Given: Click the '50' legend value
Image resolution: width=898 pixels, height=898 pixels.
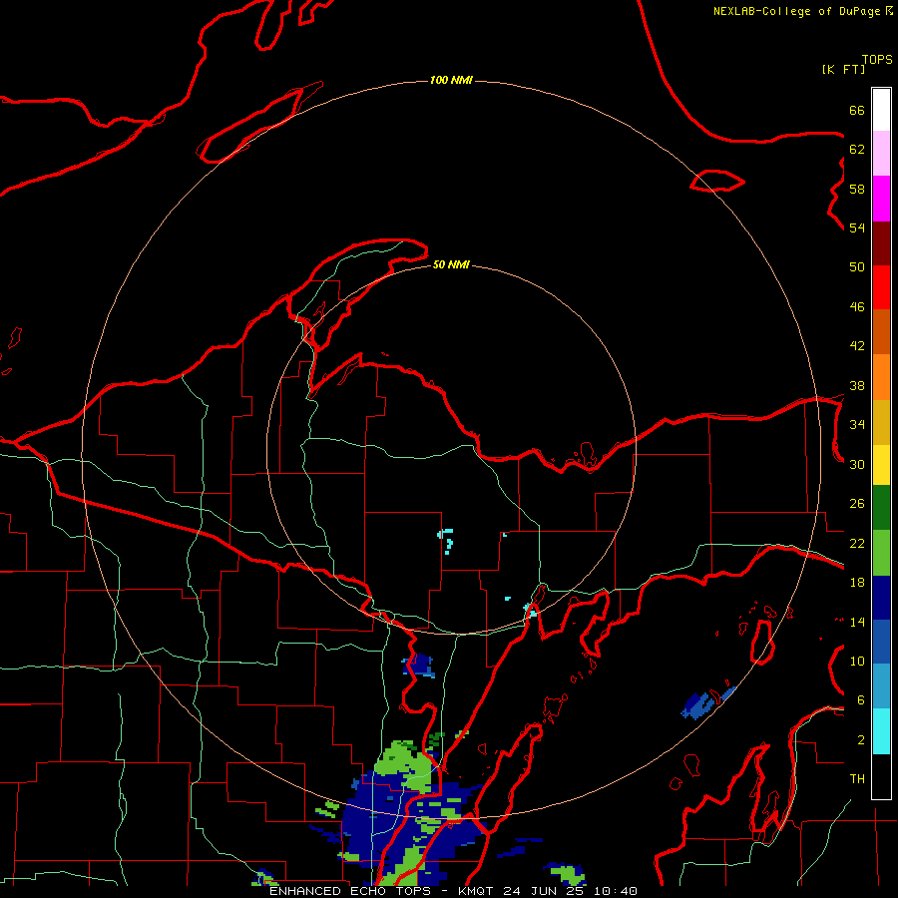Looking at the screenshot, I should click(x=857, y=267).
